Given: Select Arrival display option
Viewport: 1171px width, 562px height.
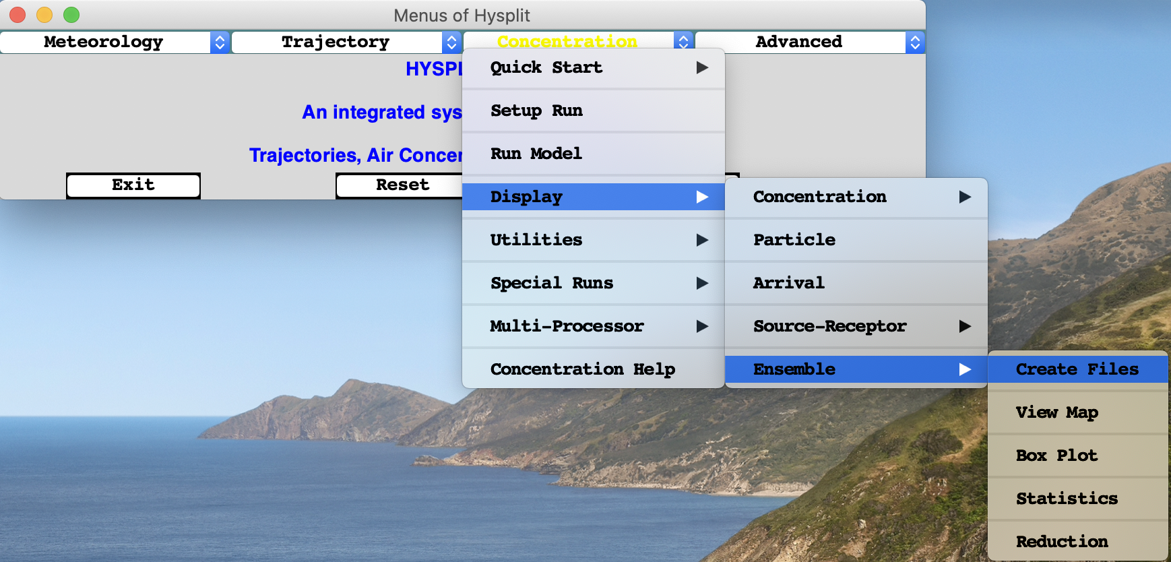Looking at the screenshot, I should (x=856, y=283).
